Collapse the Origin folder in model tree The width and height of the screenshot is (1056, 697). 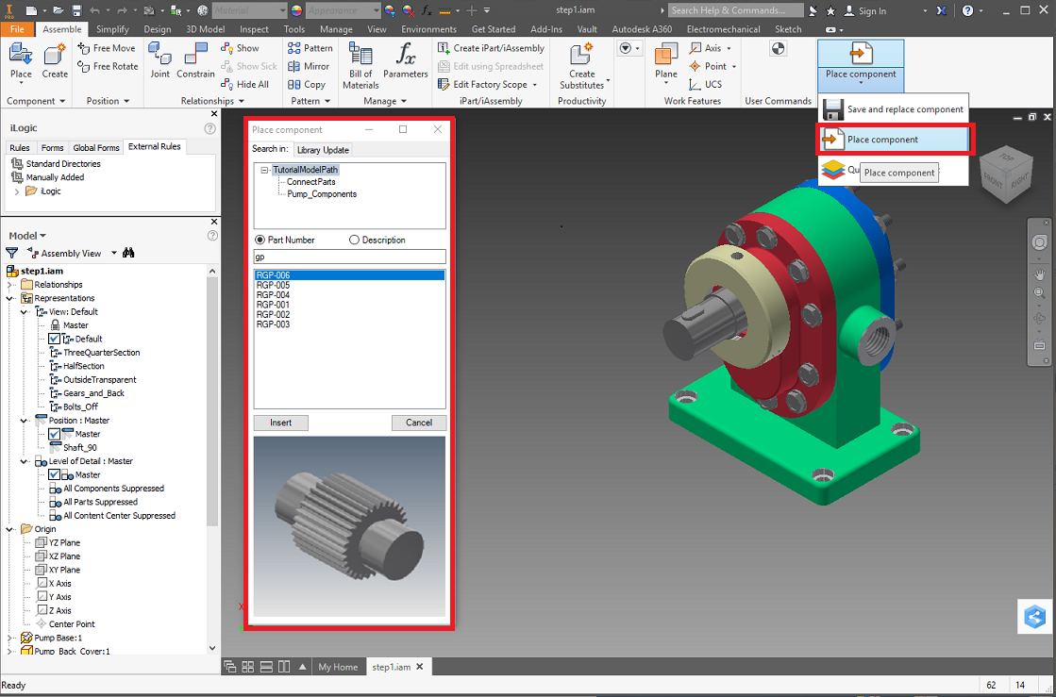coord(10,529)
